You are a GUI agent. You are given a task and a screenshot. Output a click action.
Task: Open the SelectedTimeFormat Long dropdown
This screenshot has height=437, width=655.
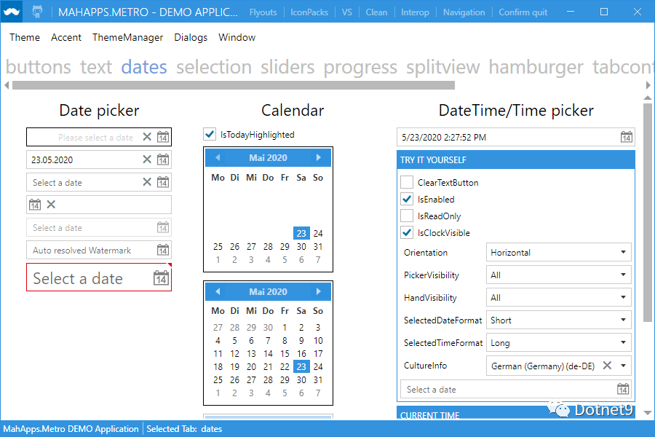558,342
